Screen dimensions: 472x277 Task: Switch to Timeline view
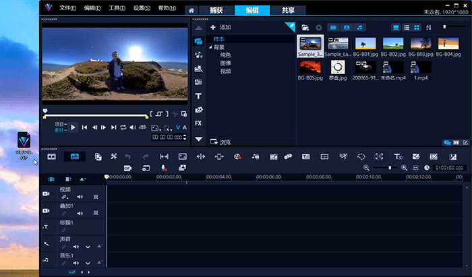(x=74, y=156)
